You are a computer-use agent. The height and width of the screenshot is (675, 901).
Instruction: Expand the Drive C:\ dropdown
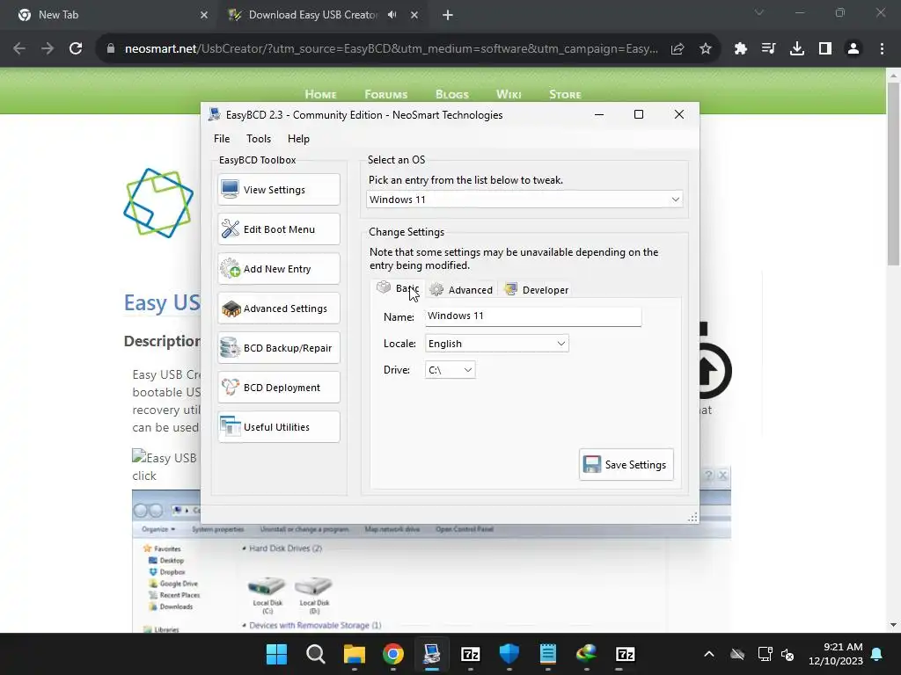(450, 370)
